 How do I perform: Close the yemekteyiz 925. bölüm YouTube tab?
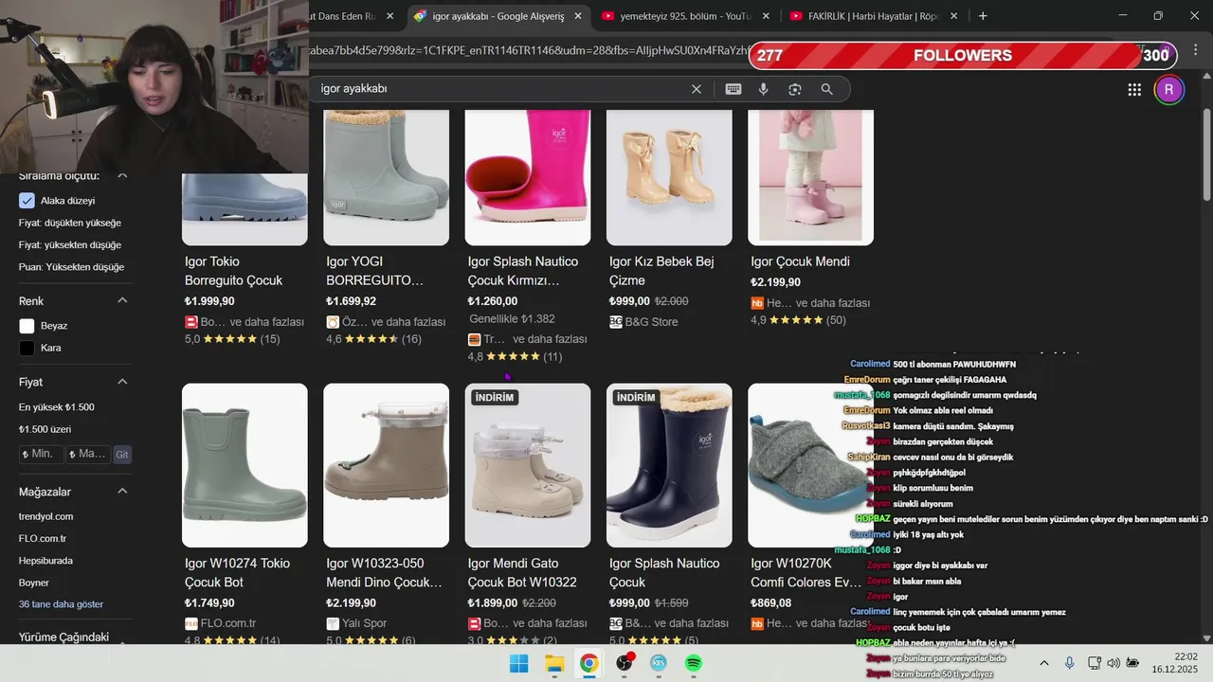click(x=766, y=16)
